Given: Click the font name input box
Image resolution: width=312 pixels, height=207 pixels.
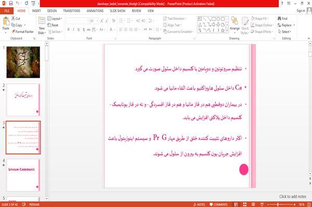Looking at the screenshot, I should click(76, 21).
